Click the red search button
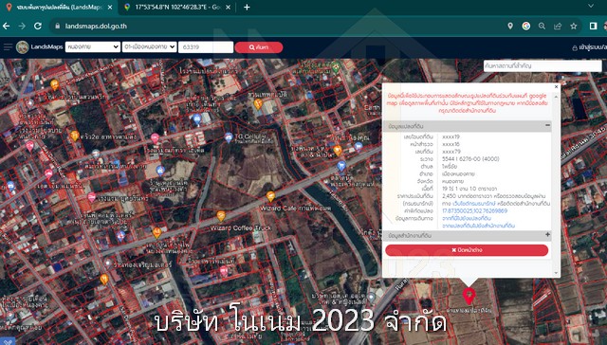The height and width of the screenshot is (345, 607). coord(259,47)
